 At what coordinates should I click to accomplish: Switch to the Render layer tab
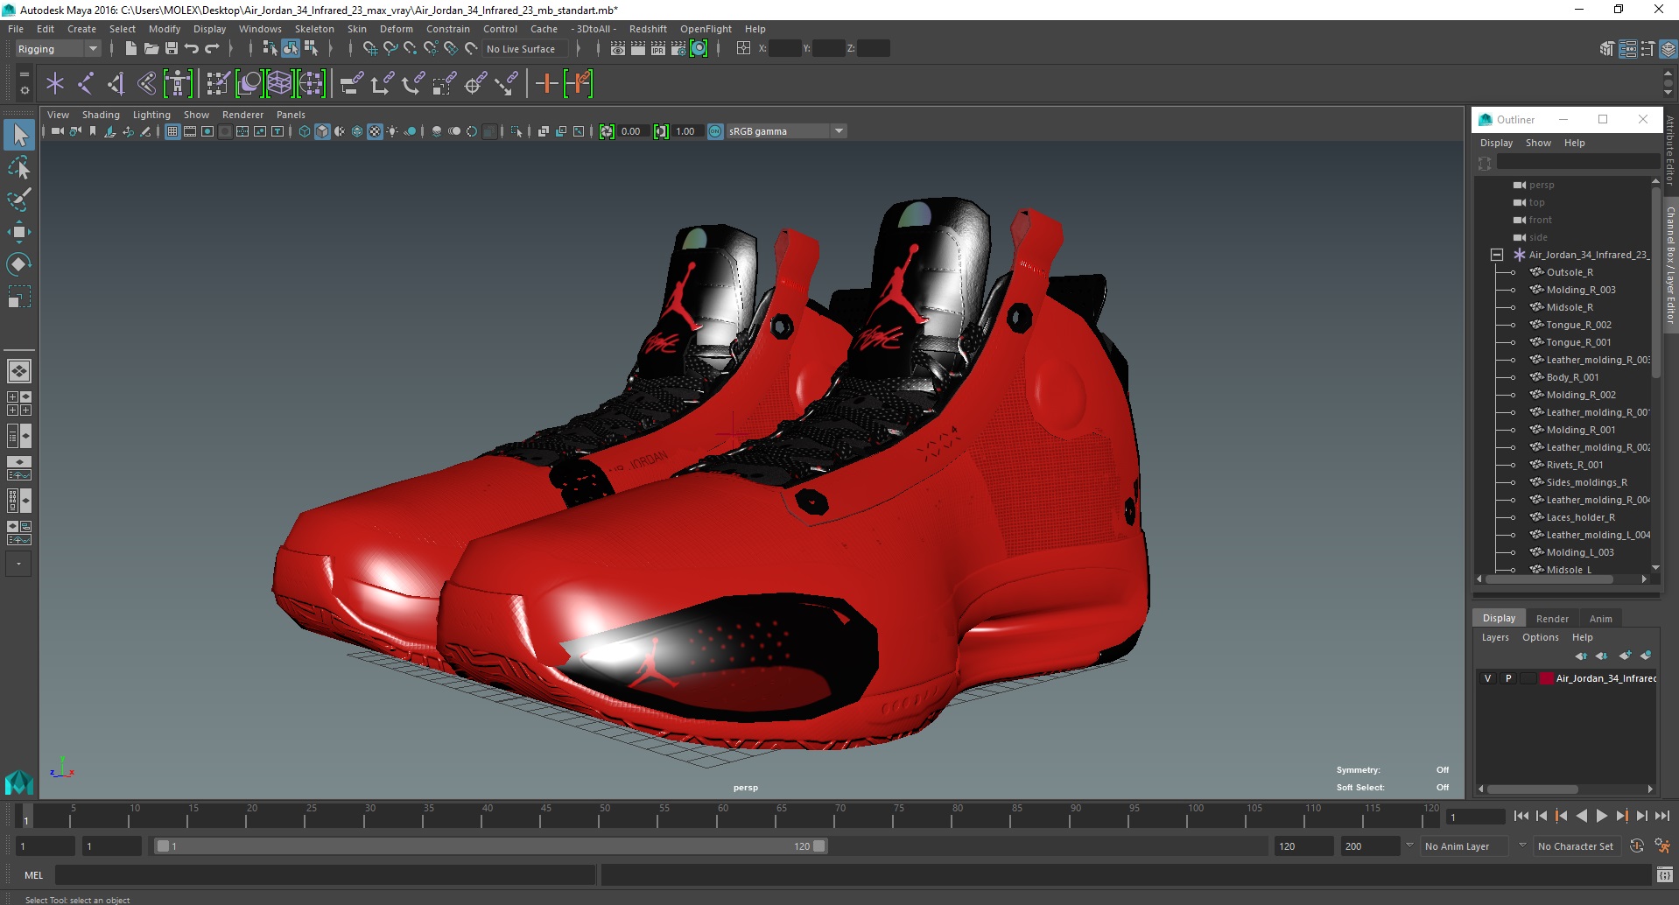[1552, 619]
